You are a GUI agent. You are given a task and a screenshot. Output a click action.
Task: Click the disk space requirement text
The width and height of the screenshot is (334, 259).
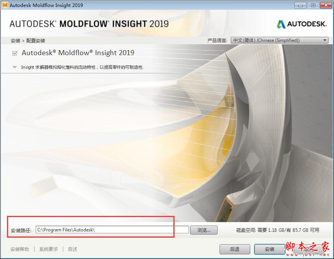tap(277, 230)
